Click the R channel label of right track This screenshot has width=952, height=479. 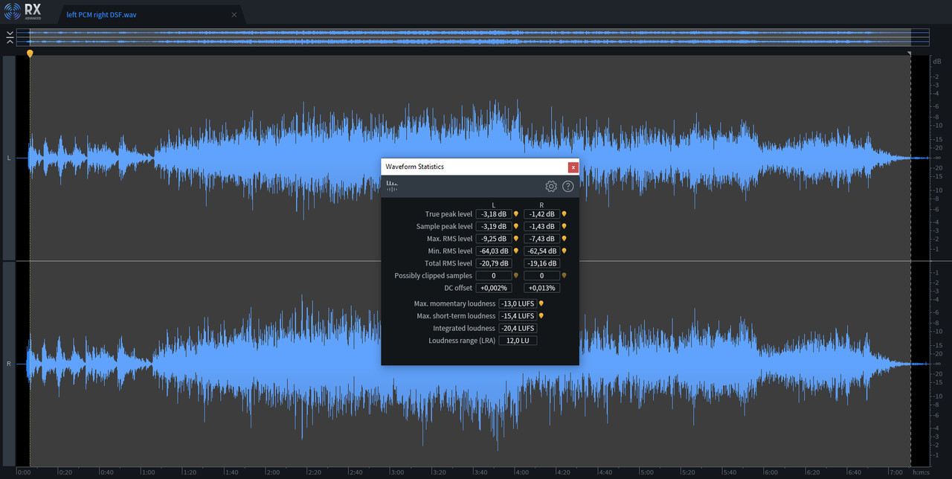click(9, 364)
